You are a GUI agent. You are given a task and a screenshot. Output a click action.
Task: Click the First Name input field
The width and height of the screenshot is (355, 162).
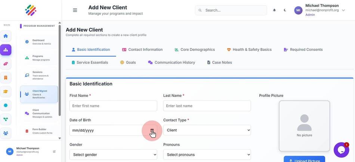coord(113,106)
